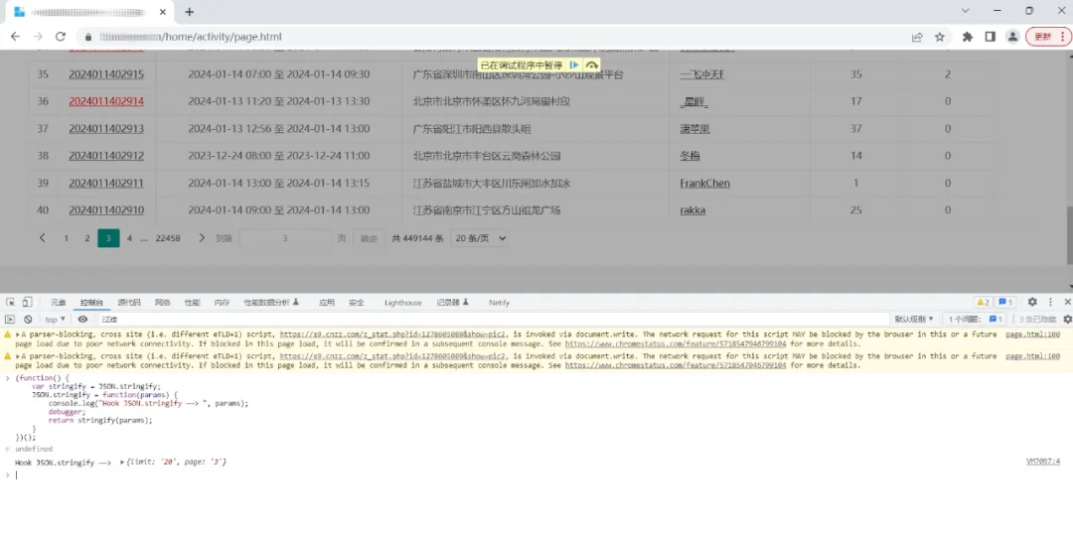This screenshot has width=1073, height=538.
Task: Go to the next results page arrow
Action: click(201, 238)
